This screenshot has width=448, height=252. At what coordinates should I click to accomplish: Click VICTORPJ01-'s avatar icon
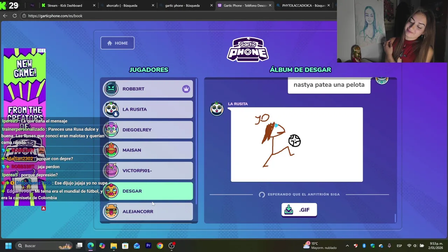[111, 170]
